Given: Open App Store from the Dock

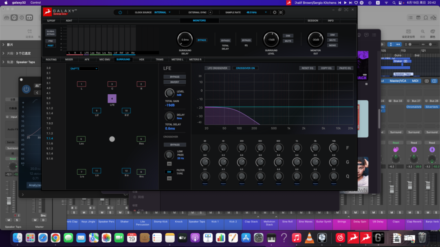Looking at the screenshot, I should [x=246, y=238].
